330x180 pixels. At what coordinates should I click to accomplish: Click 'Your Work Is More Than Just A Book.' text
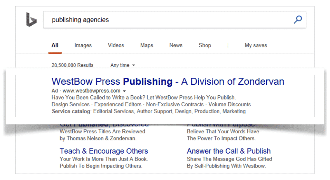tap(104, 159)
